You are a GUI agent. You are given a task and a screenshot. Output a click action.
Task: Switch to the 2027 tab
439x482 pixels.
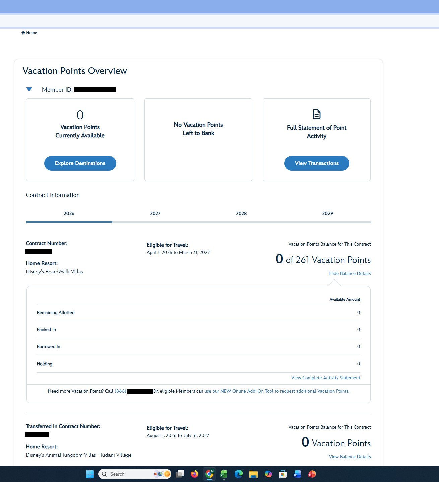[x=155, y=214]
